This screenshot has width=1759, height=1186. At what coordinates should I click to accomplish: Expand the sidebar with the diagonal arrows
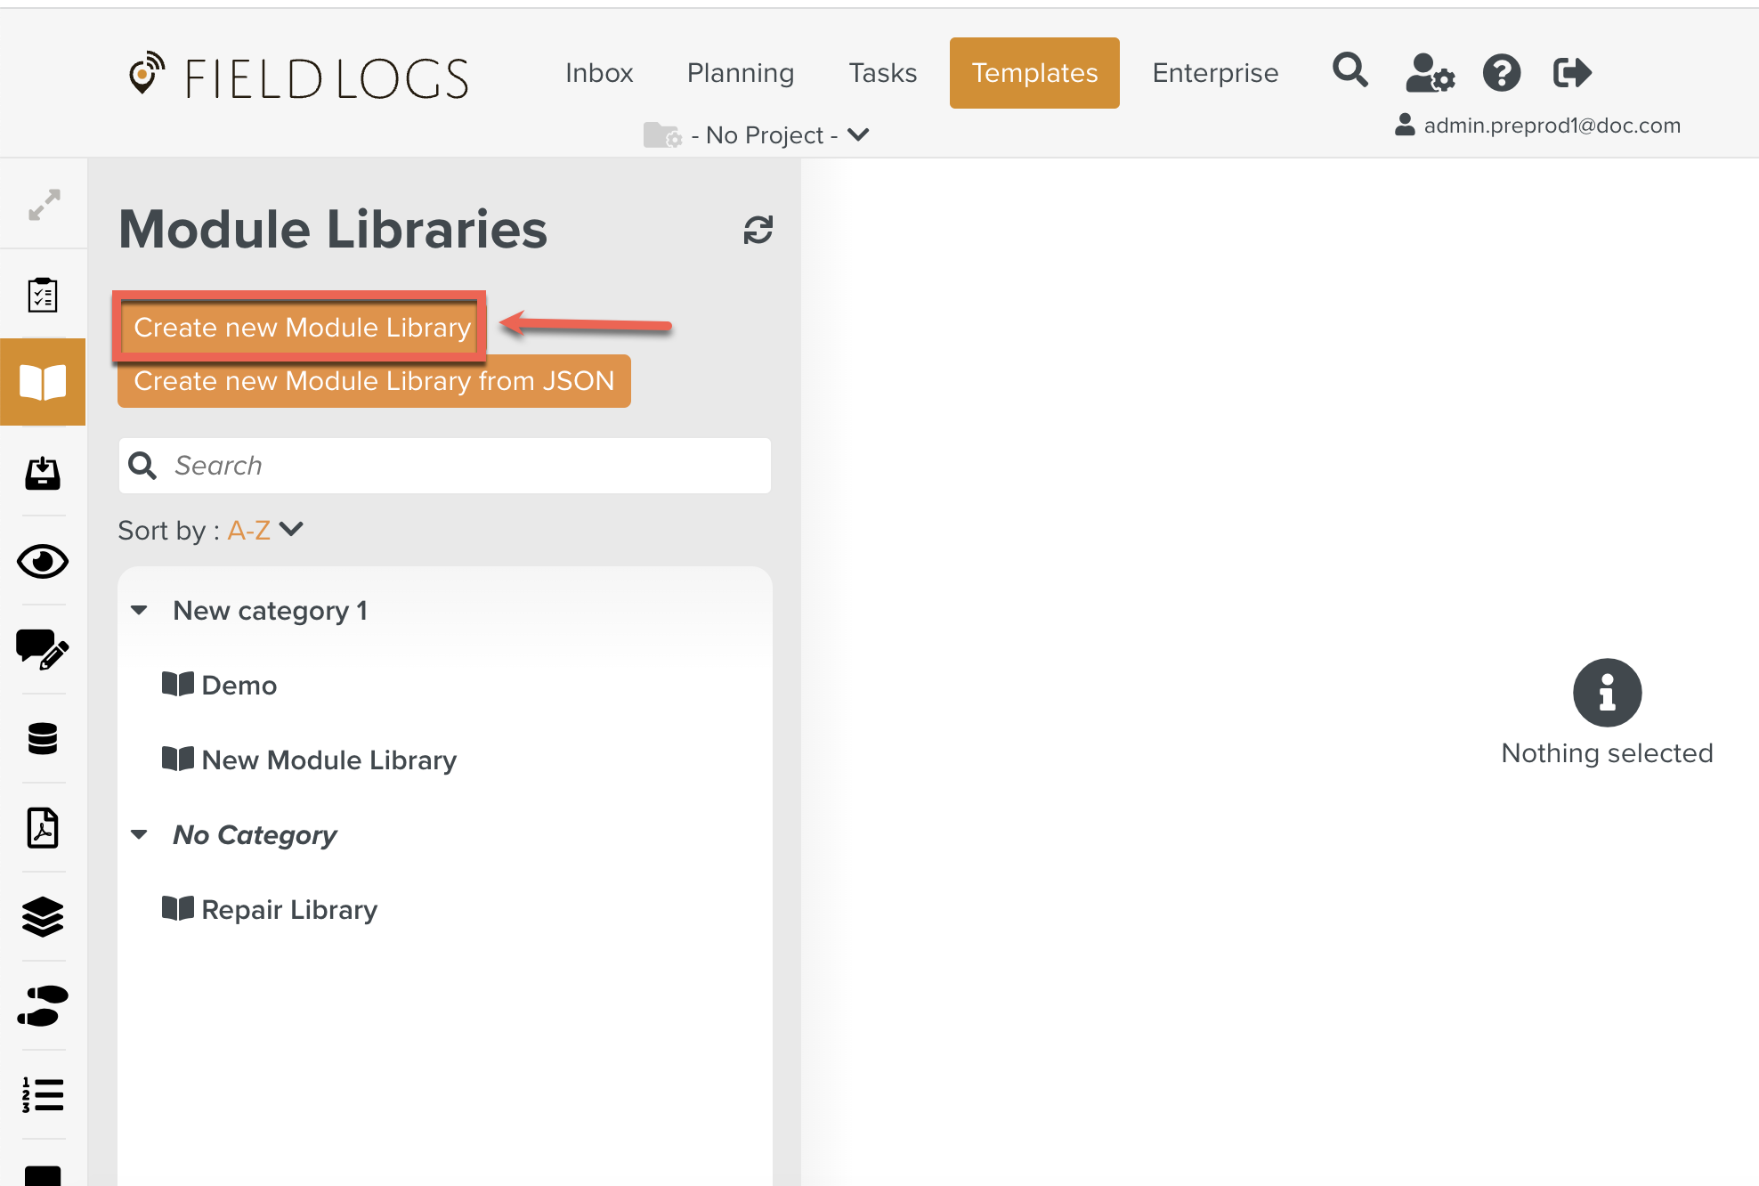(42, 204)
